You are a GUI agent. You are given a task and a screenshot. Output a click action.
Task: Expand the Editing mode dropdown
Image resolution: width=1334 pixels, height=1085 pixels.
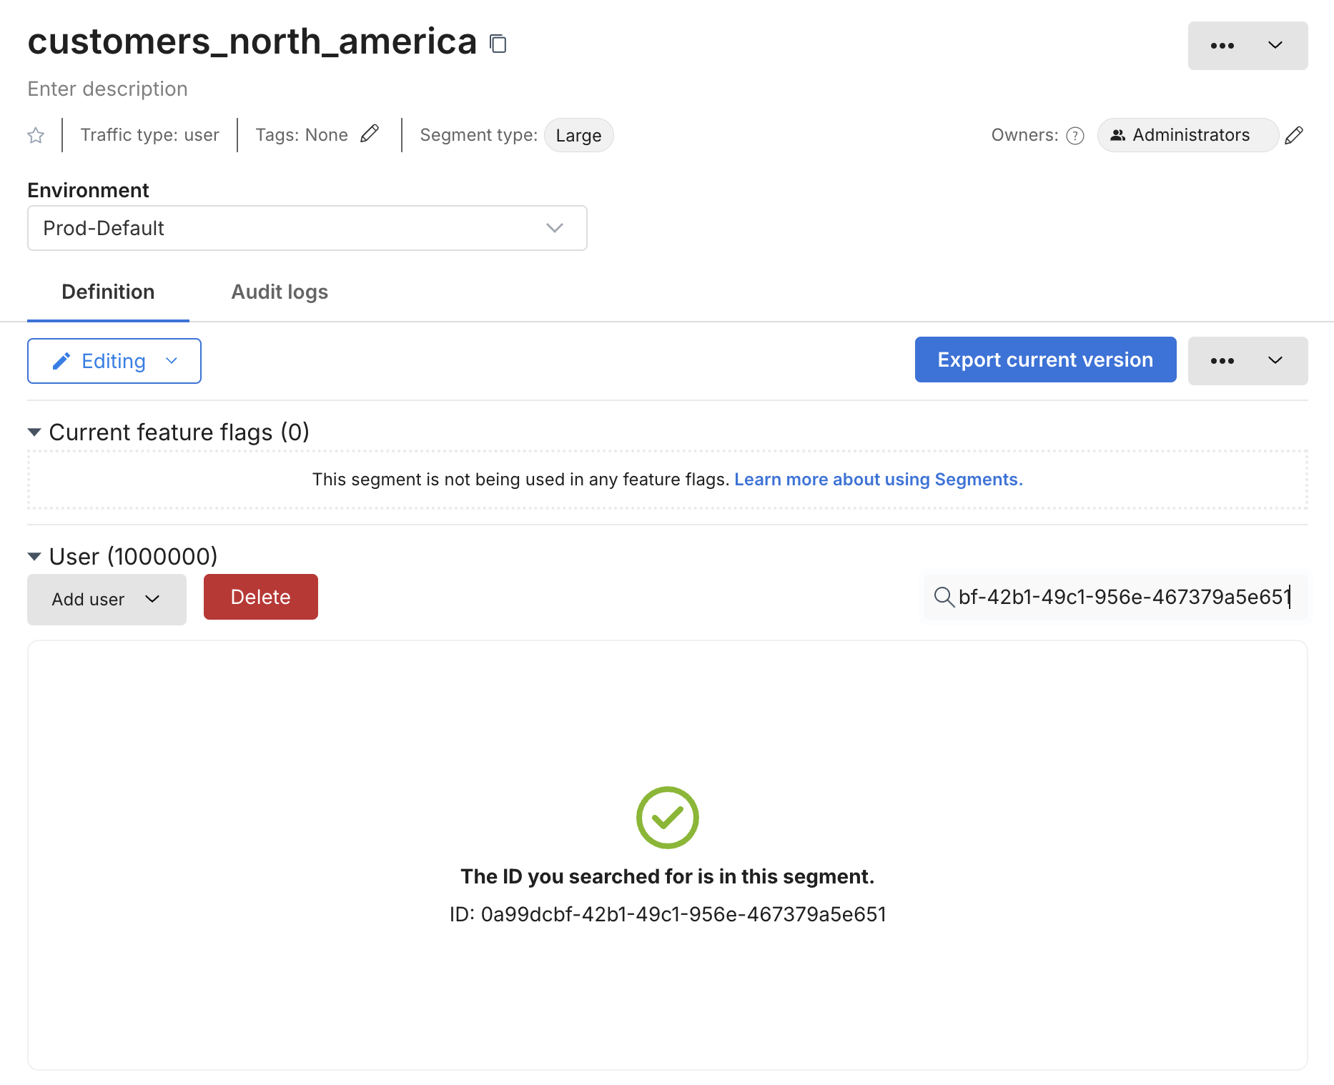[x=114, y=361]
